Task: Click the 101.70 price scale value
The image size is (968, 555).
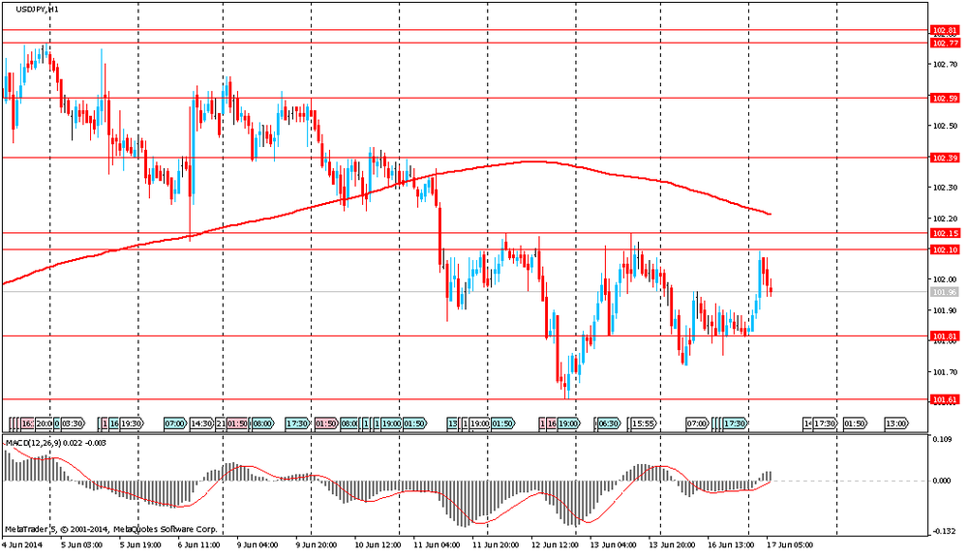Action: (x=945, y=372)
